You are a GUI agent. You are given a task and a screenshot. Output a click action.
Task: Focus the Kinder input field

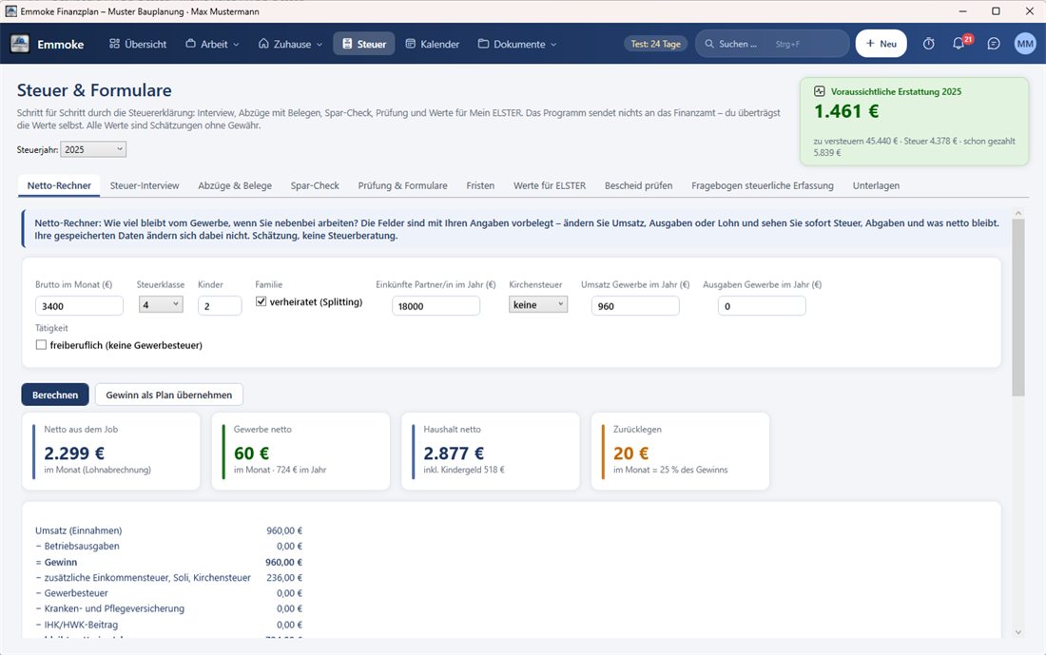[x=220, y=305]
